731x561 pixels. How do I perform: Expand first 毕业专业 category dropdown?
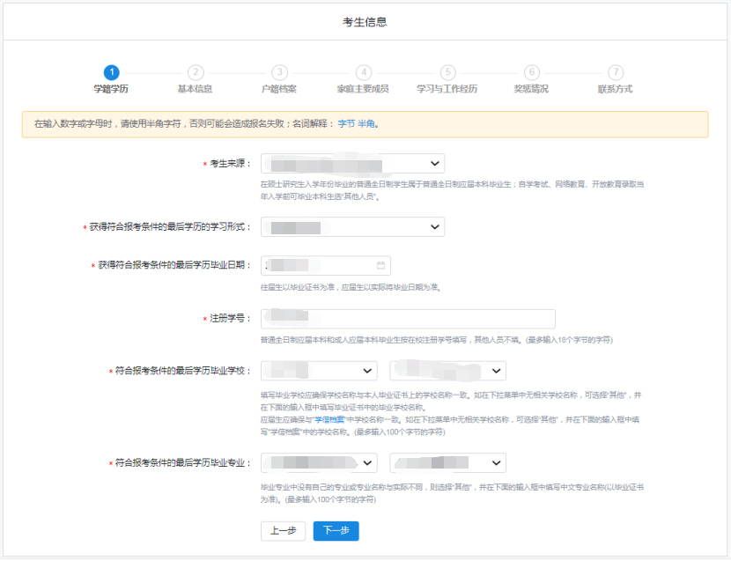coord(319,463)
